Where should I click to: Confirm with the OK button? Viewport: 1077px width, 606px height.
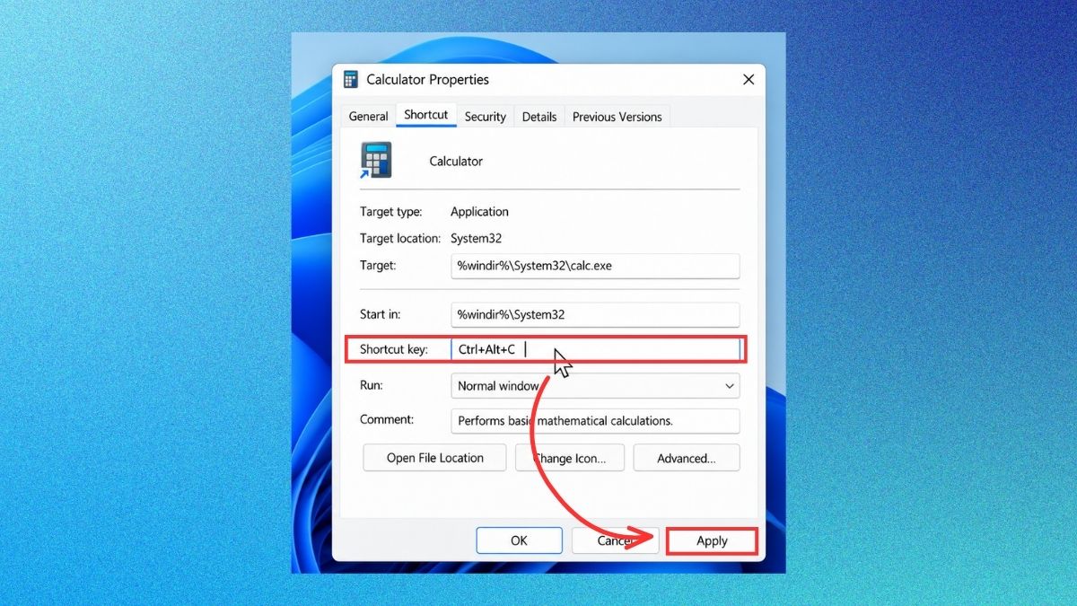(519, 540)
